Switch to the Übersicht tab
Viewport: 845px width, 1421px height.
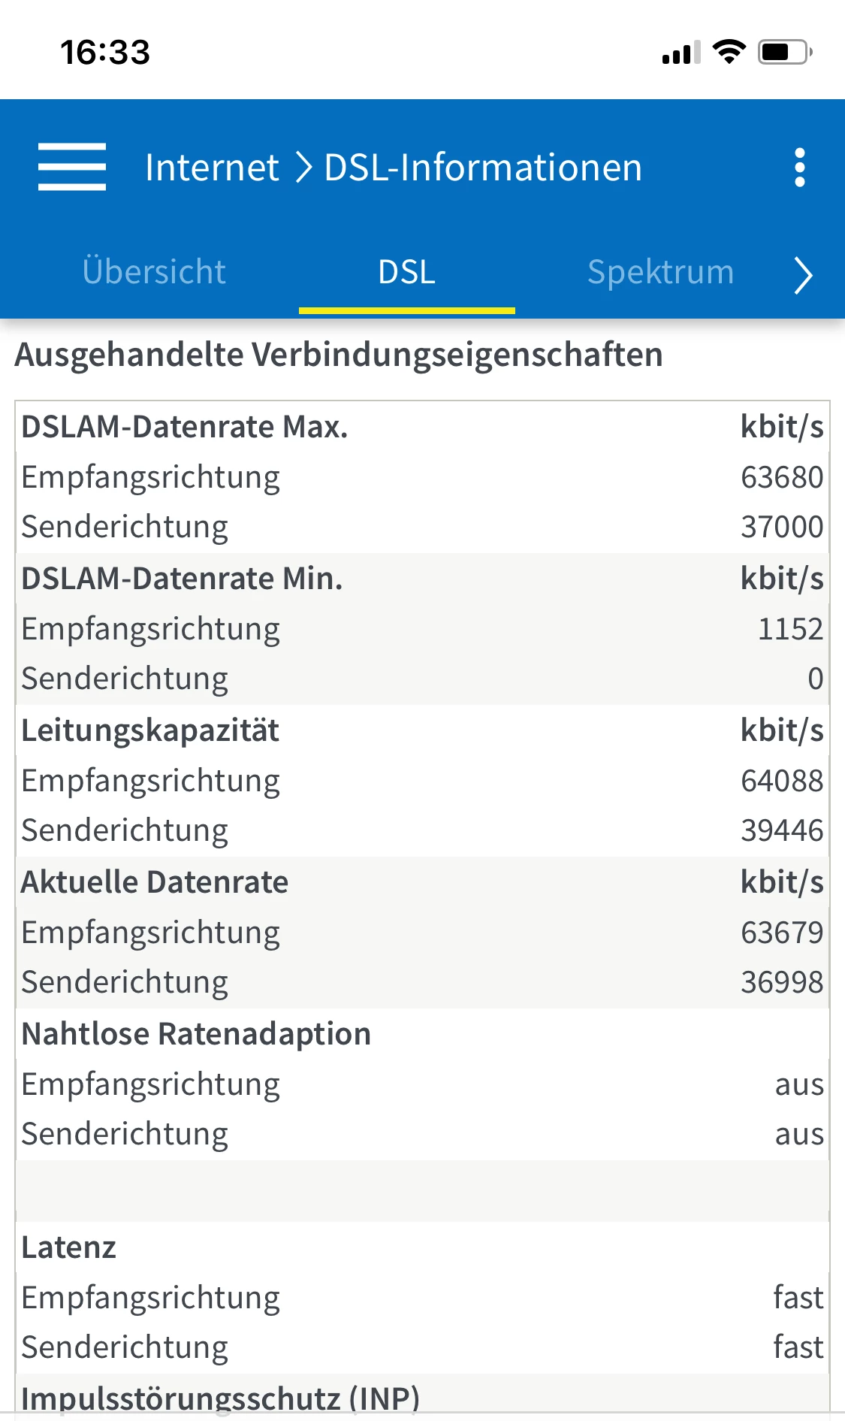pyautogui.click(x=154, y=272)
